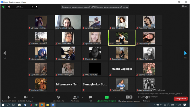Image resolution: width=190 pixels, height=107 pixels.
Task: Expand the participants options arrow
Action: click(x=83, y=97)
